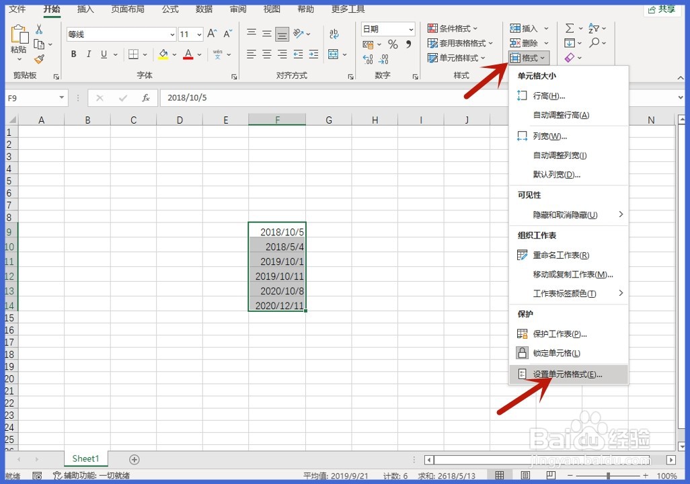Click the 格式 ribbon button
This screenshot has width=690, height=484.
[x=529, y=58]
